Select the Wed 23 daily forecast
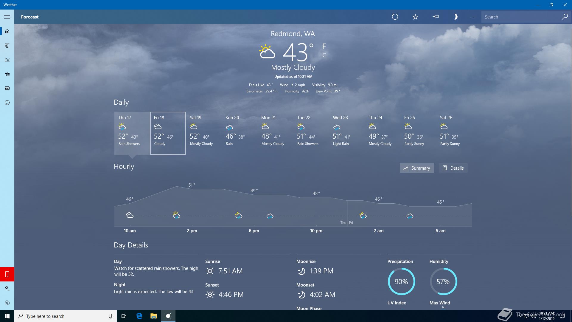 [347, 133]
